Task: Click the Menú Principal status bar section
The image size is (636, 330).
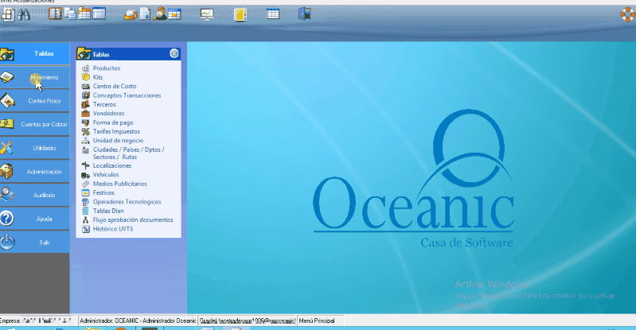Action: [316, 320]
